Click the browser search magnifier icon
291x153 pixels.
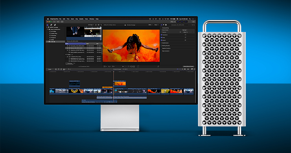pyautogui.click(x=101, y=25)
